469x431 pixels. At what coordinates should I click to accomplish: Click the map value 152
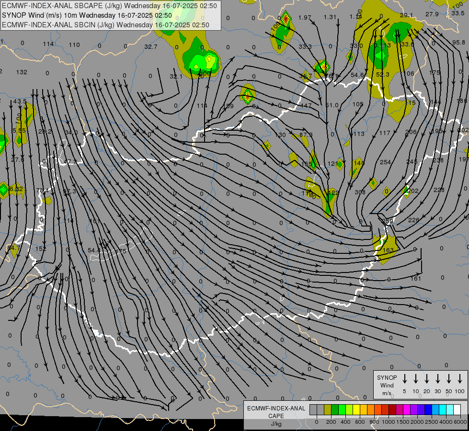pos(41,249)
